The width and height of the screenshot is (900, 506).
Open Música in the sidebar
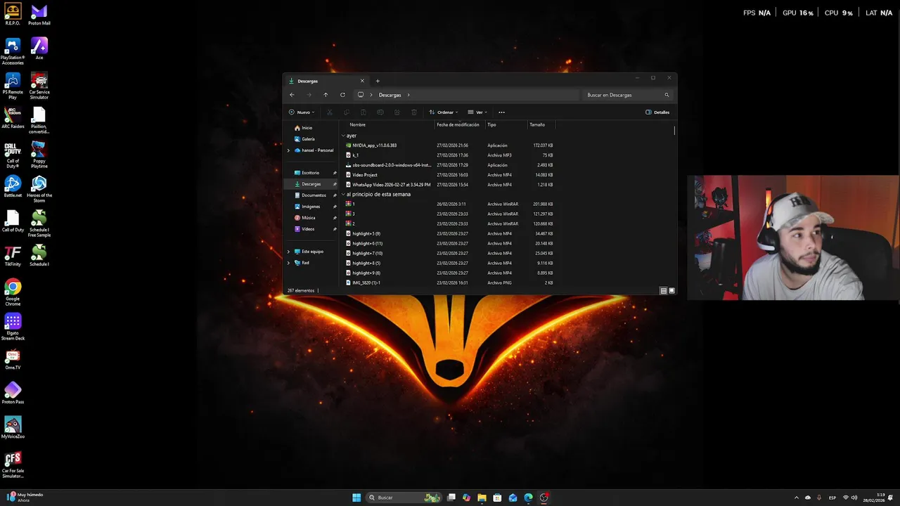[308, 218]
